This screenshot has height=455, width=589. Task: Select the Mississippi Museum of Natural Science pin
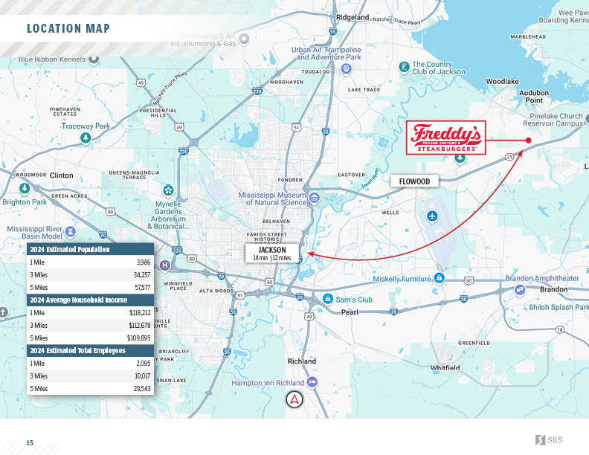pos(315,198)
